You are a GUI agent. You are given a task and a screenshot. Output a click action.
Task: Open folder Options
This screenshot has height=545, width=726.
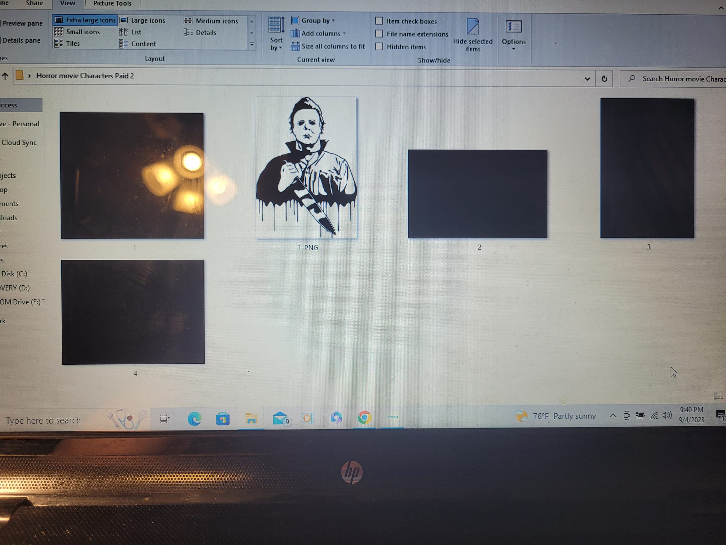click(514, 35)
